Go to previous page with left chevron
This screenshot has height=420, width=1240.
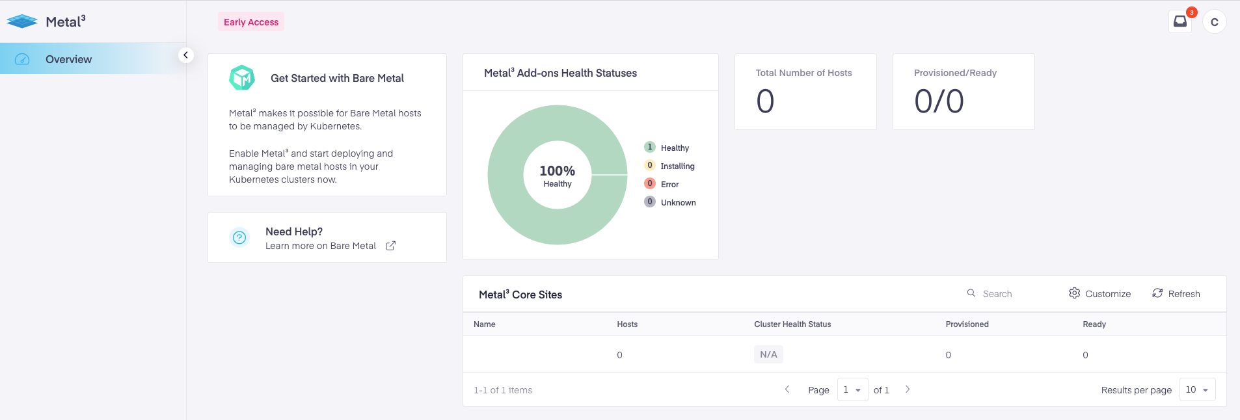[787, 389]
